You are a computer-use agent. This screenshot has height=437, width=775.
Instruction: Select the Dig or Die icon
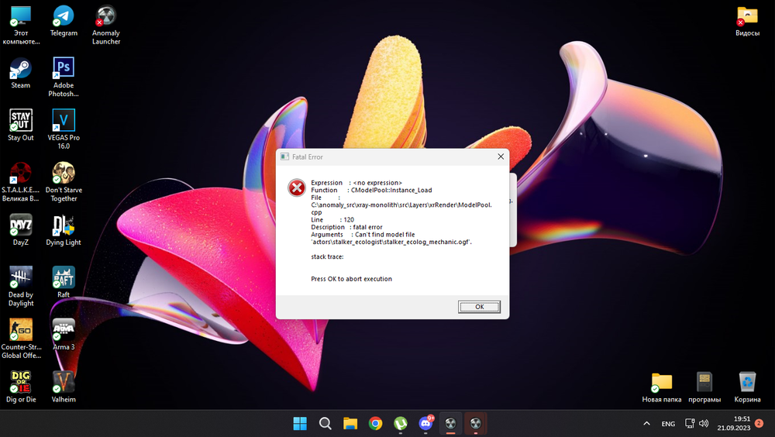tap(21, 387)
